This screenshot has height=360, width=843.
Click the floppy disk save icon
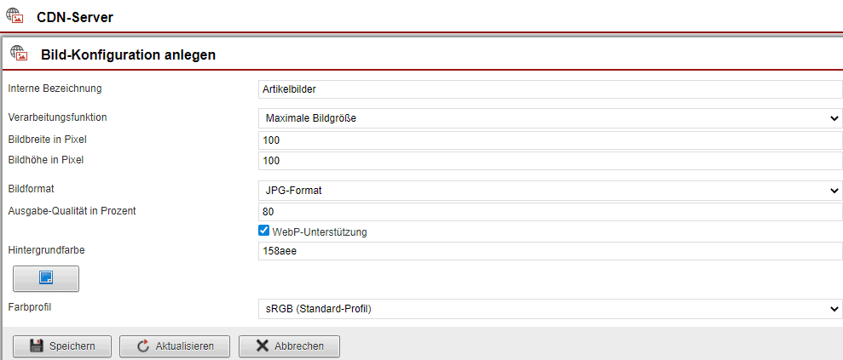click(37, 346)
